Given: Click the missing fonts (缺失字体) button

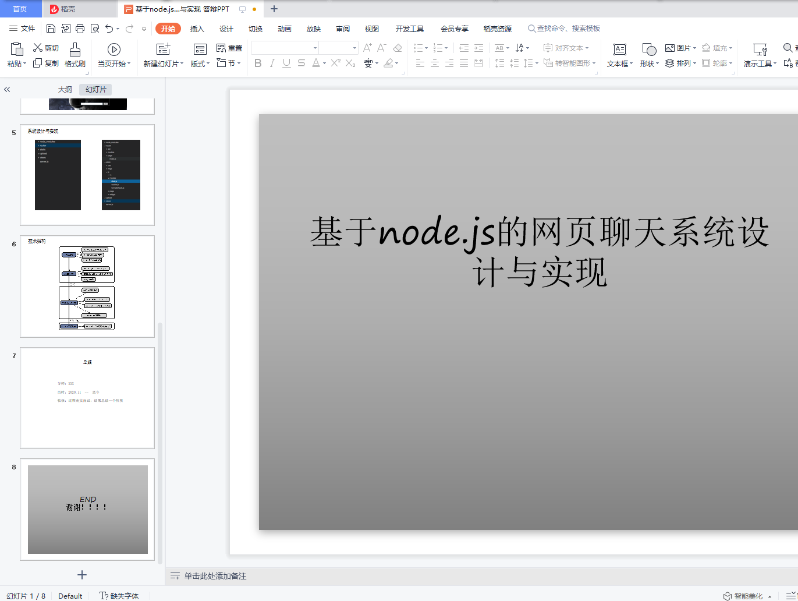Looking at the screenshot, I should pyautogui.click(x=119, y=596).
